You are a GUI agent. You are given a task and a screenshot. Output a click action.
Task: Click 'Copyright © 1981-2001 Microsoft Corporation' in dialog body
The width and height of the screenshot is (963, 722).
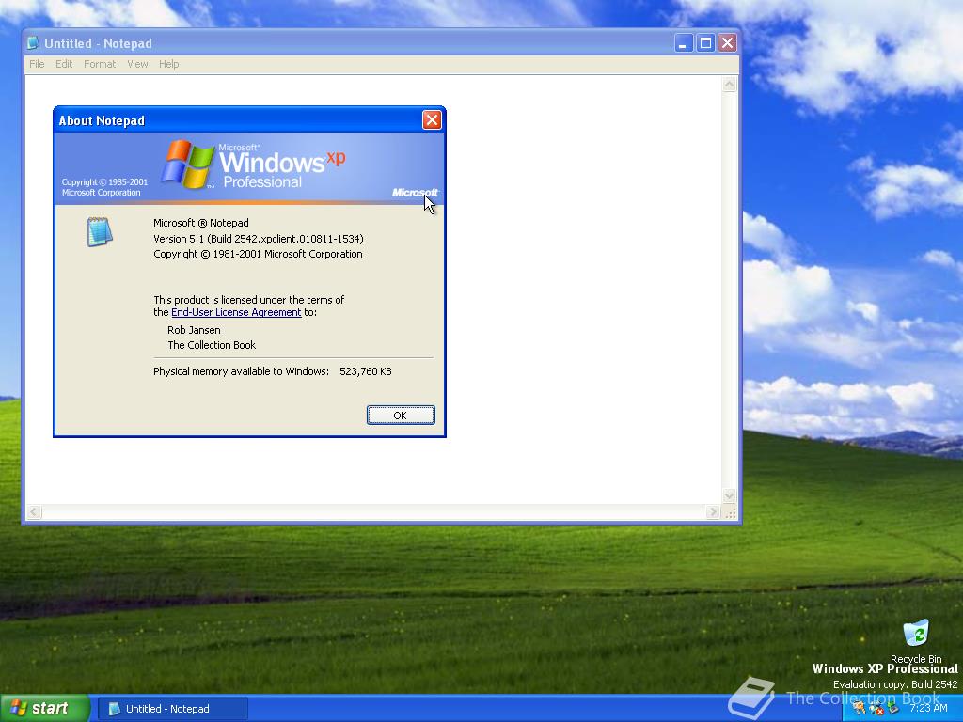click(258, 254)
